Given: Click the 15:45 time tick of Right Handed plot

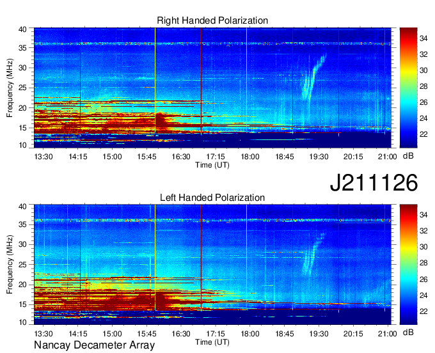Looking at the screenshot, I should (x=146, y=157).
